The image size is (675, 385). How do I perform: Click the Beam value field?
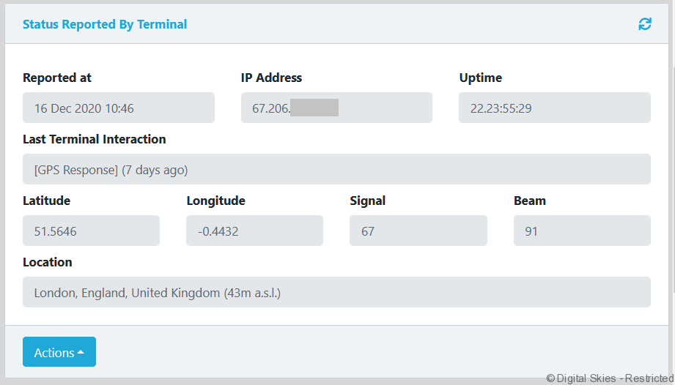click(x=582, y=231)
